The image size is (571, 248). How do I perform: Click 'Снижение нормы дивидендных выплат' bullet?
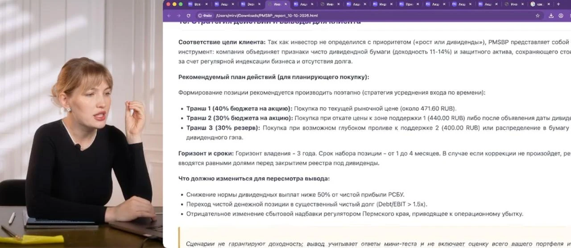click(295, 194)
